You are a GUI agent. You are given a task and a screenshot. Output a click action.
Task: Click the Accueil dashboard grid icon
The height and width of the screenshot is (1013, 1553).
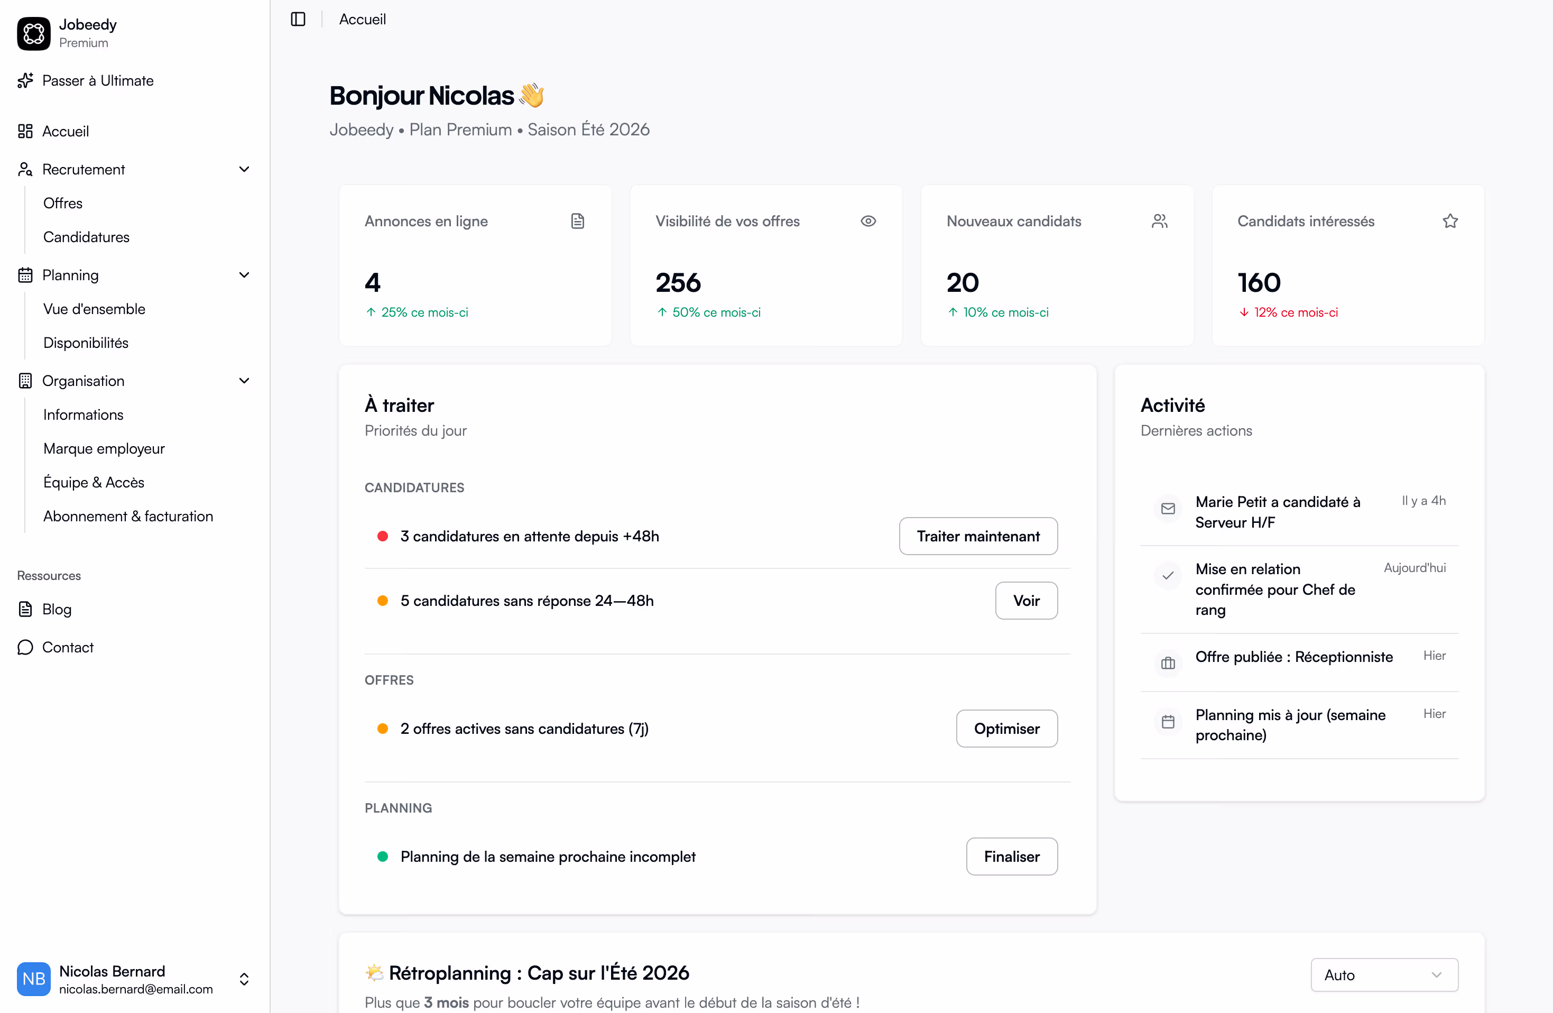[x=25, y=131]
